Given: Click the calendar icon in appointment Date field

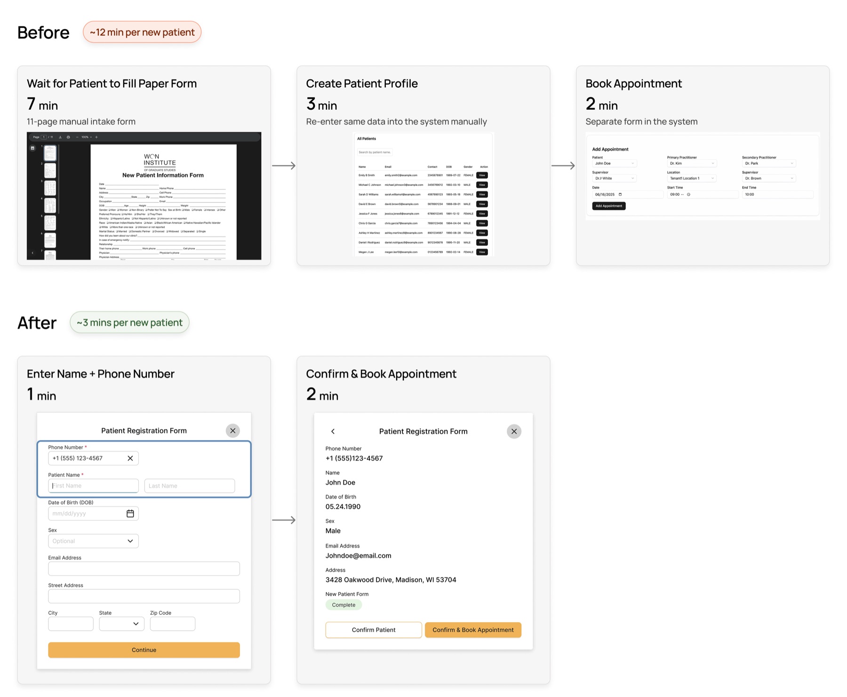Looking at the screenshot, I should (x=620, y=194).
